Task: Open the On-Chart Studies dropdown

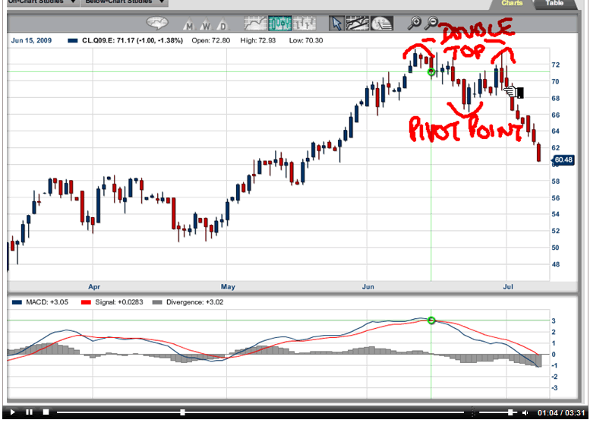Action: click(43, 2)
